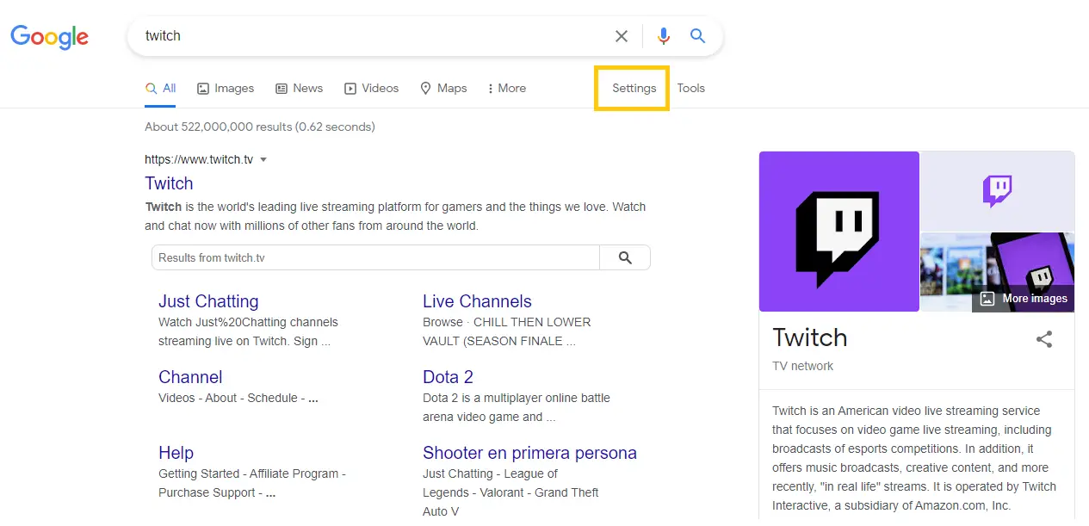Open the large Twitch logo image

839,232
